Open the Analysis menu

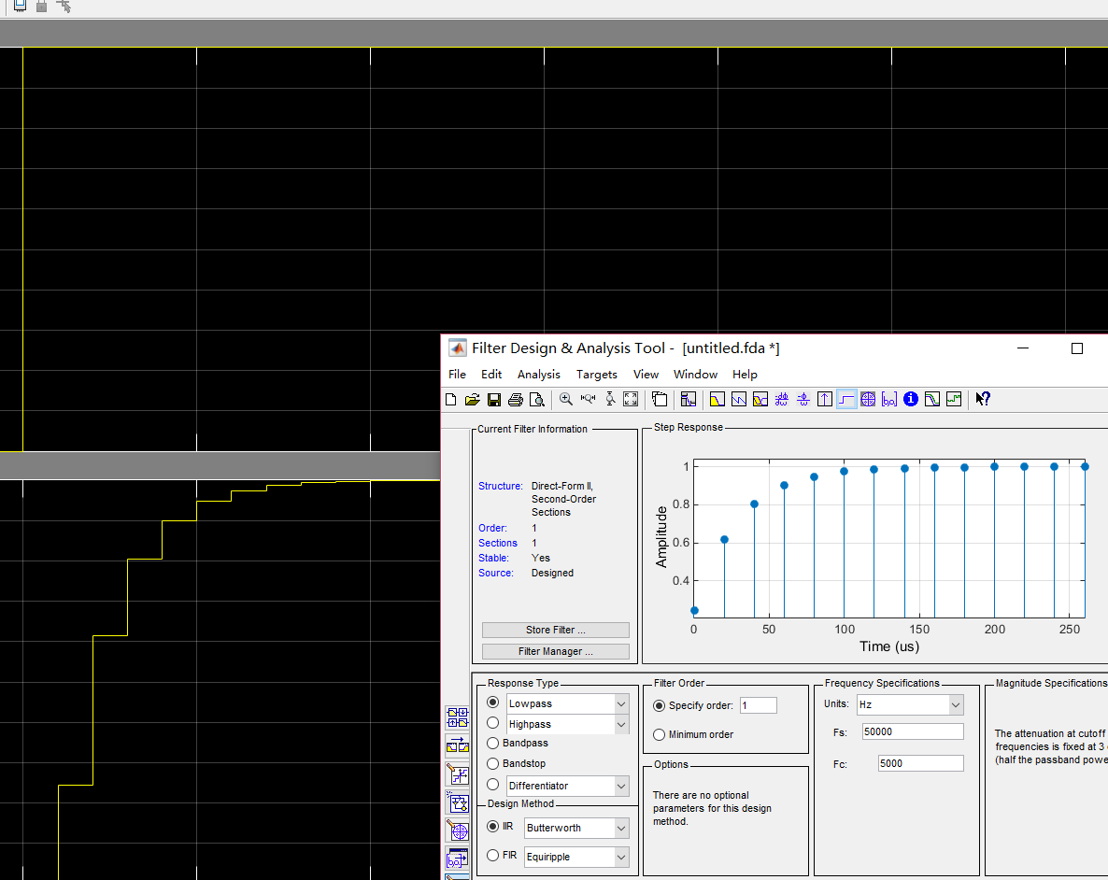[539, 375]
